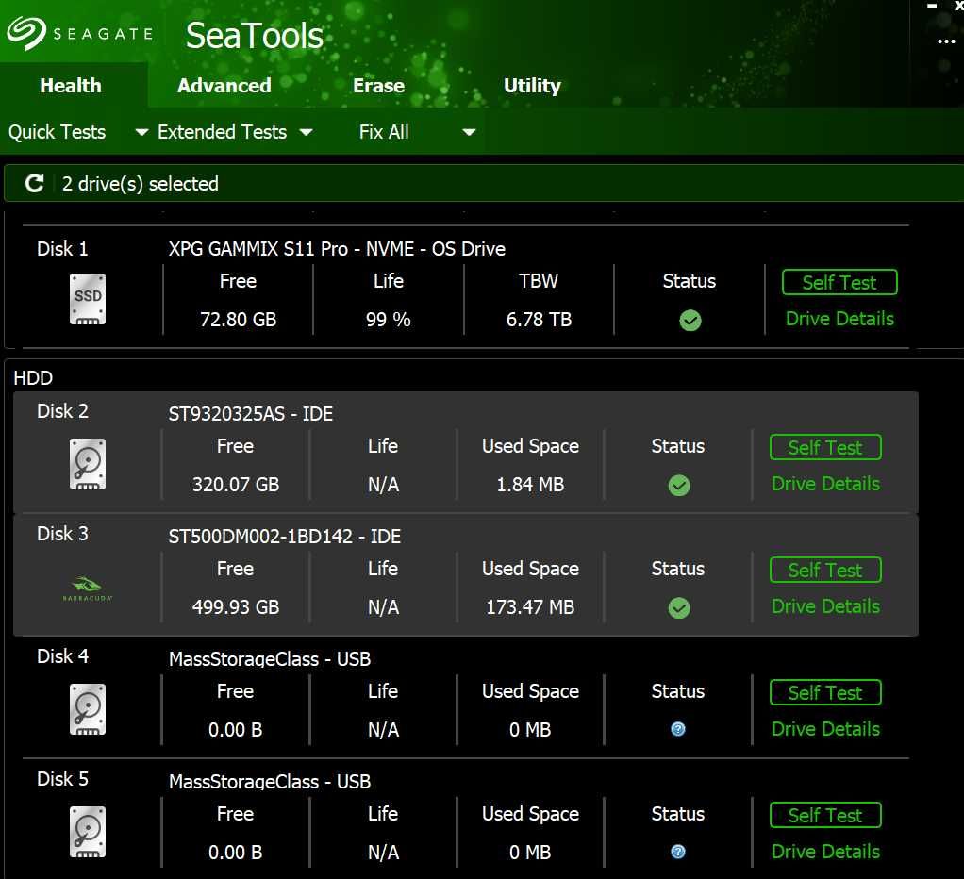Viewport: 964px width, 879px height.
Task: Click the Disk 4 label
Action: point(62,655)
